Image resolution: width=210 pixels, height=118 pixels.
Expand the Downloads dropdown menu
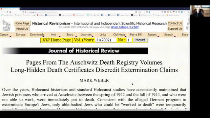(37, 34)
